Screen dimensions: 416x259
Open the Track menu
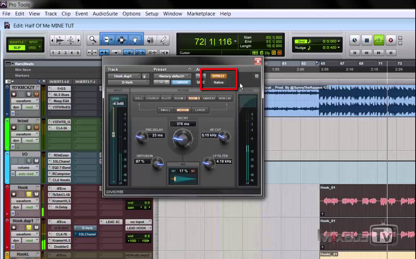[51, 14]
